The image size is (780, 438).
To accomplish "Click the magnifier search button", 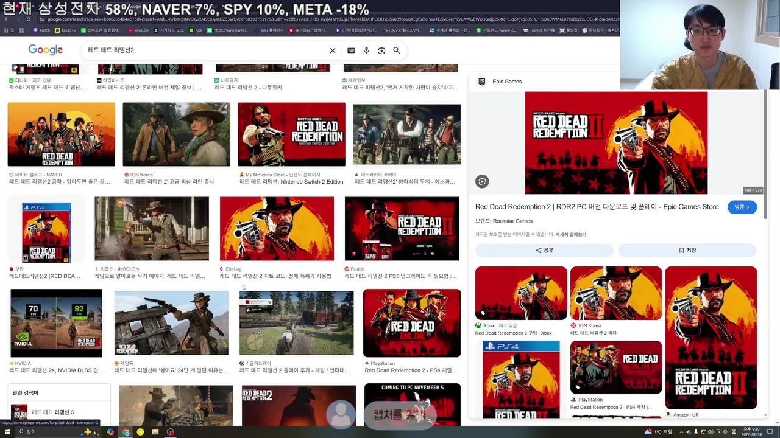I will 397,50.
